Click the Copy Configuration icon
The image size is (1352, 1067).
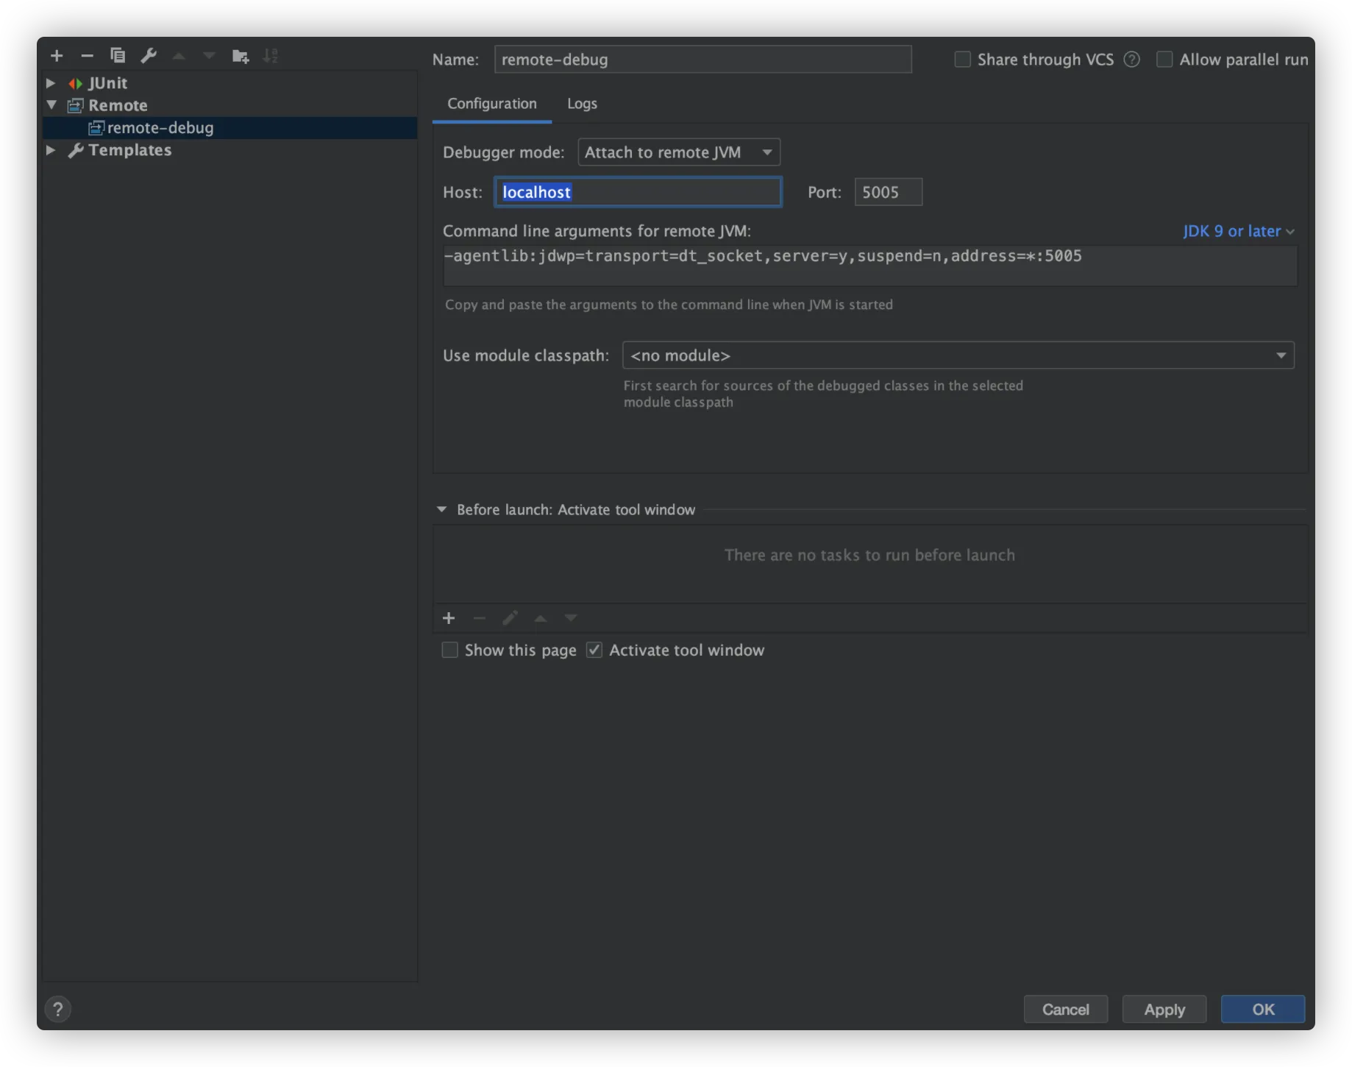(118, 56)
